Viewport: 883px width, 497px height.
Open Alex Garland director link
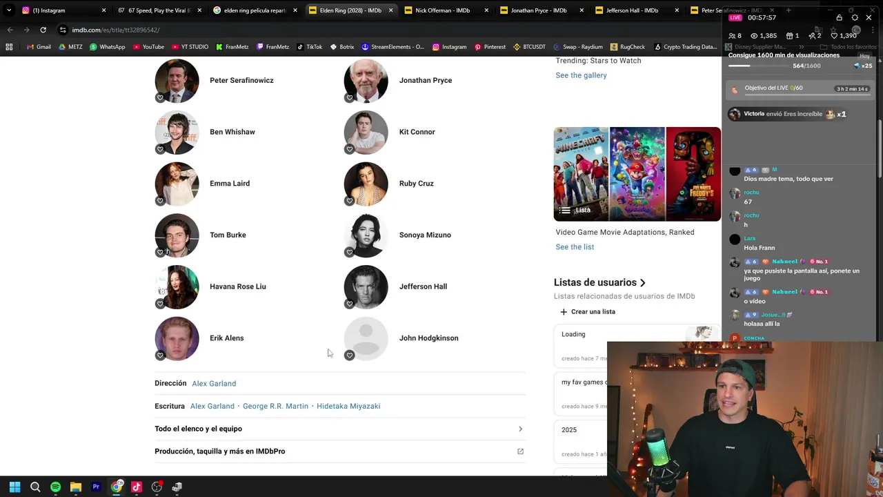pos(214,384)
